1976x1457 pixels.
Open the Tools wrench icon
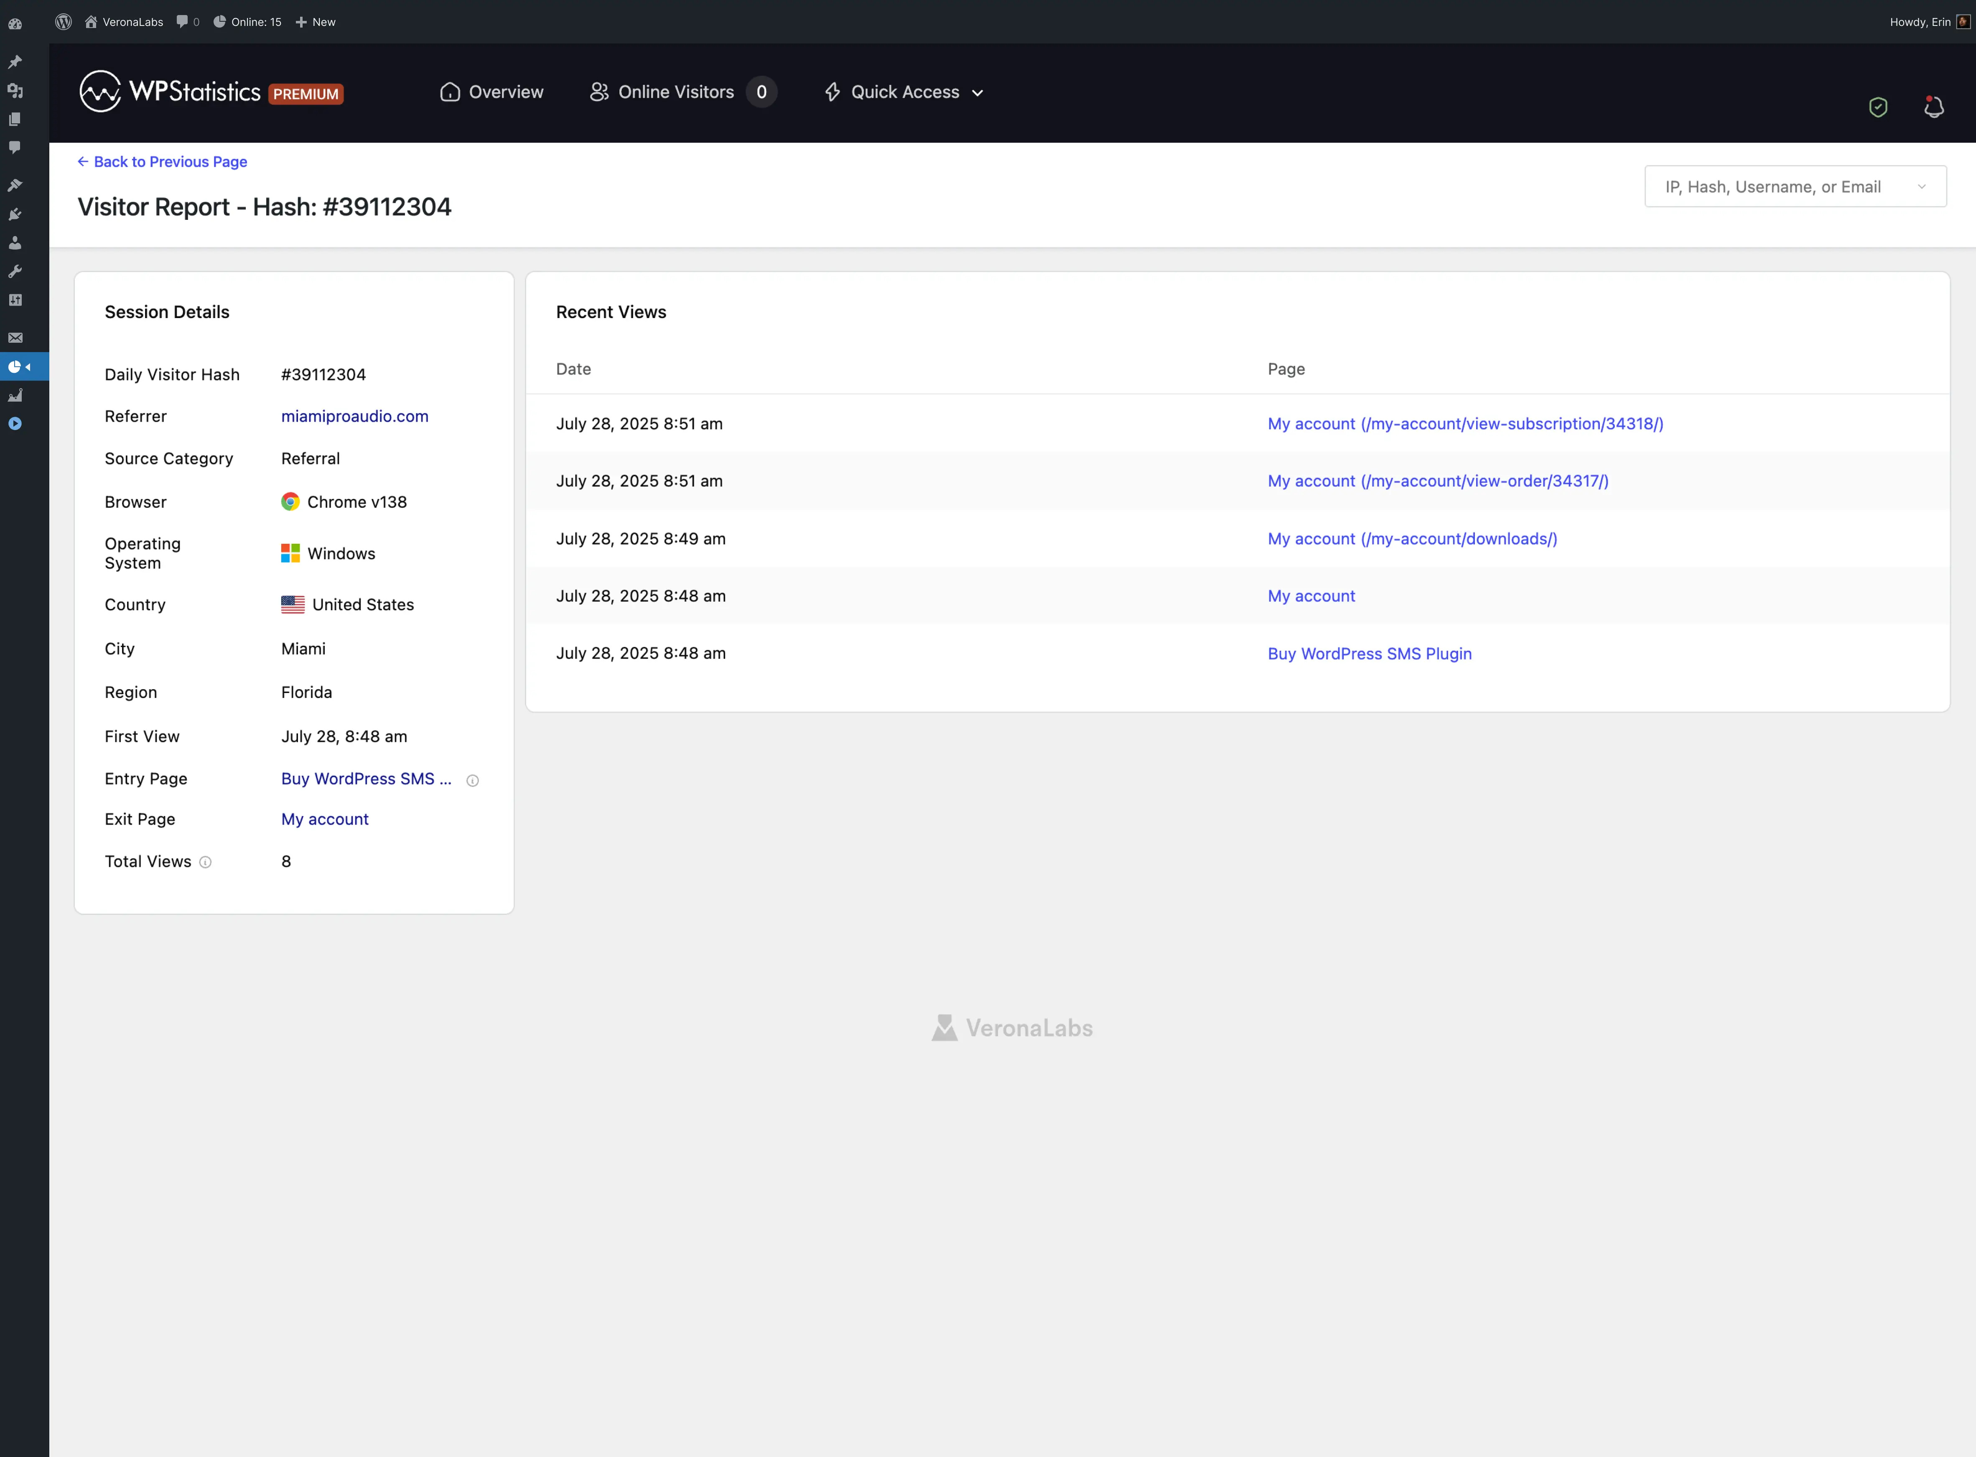tap(15, 271)
